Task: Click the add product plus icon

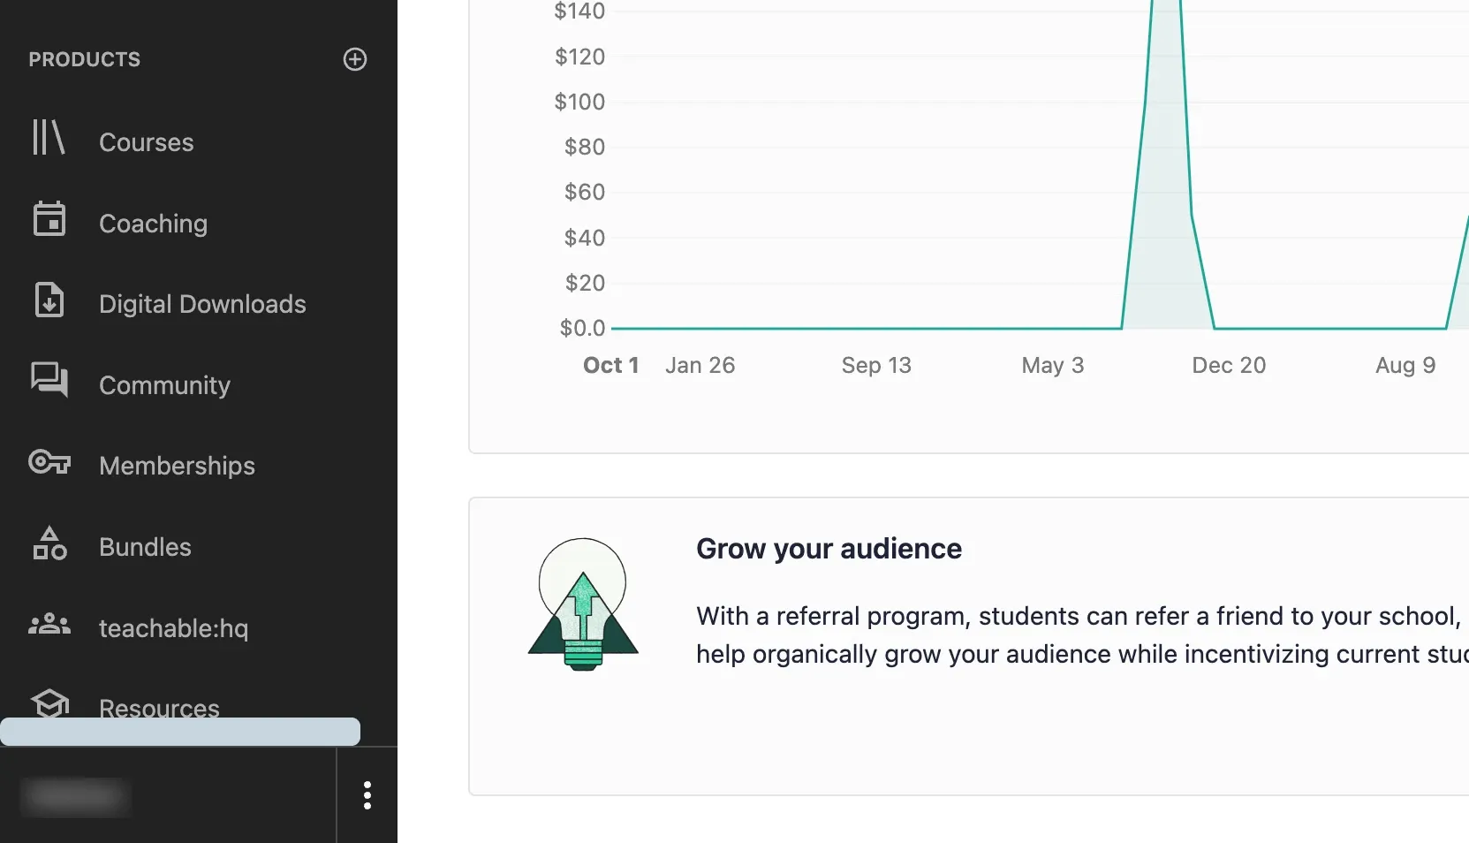Action: click(355, 59)
